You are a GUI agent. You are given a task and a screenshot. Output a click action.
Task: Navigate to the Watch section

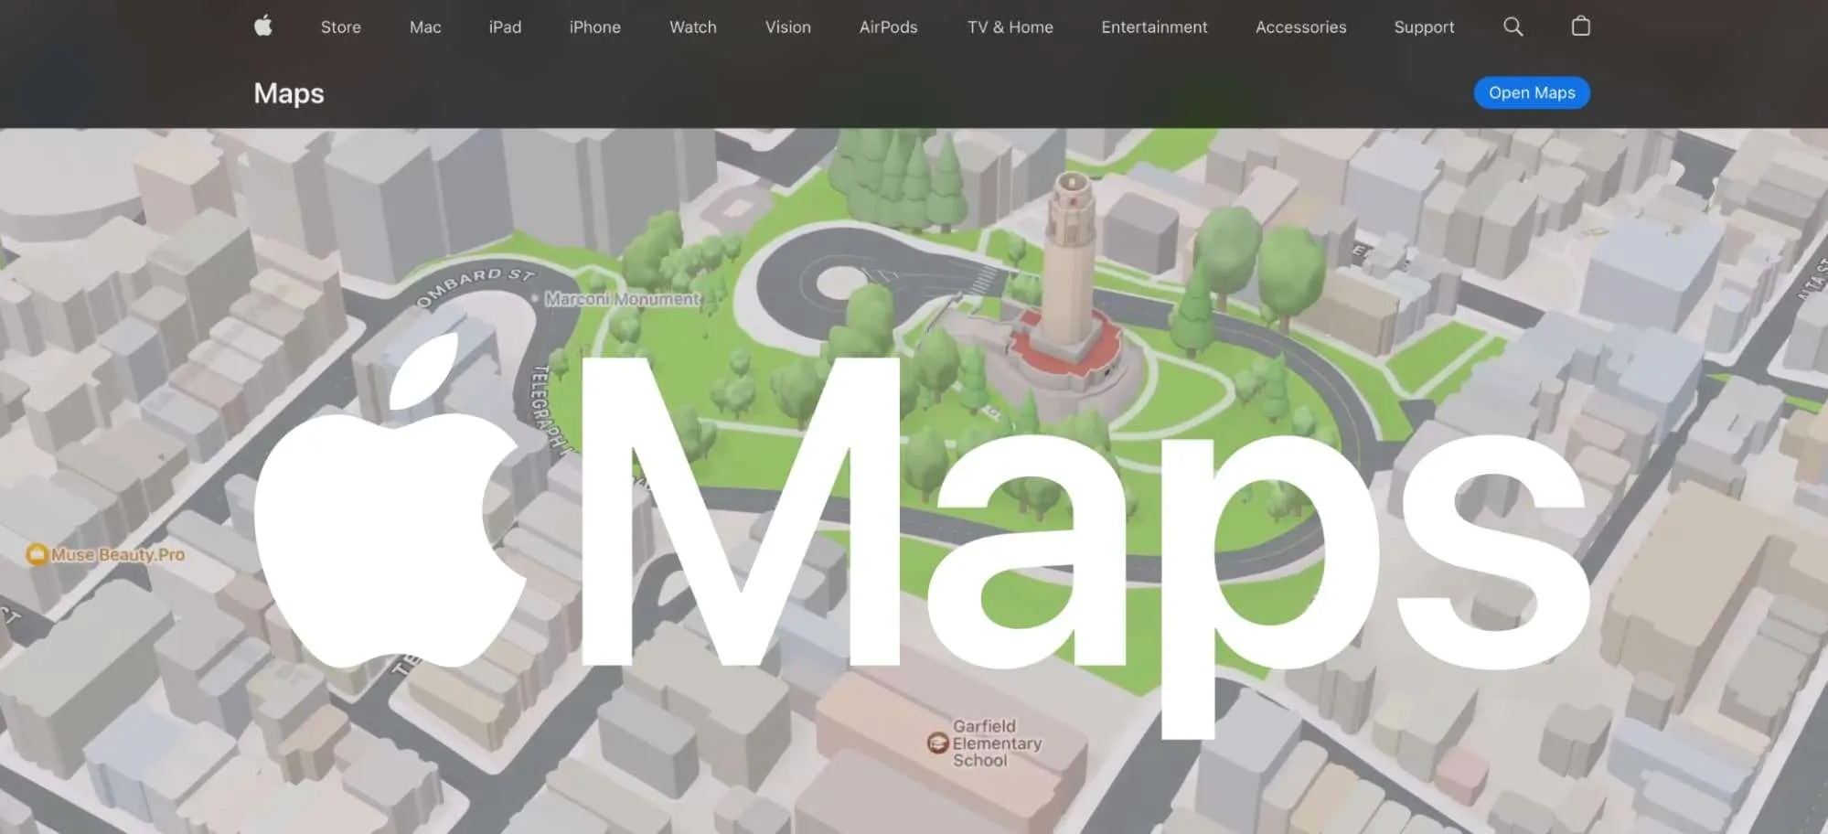tap(693, 27)
